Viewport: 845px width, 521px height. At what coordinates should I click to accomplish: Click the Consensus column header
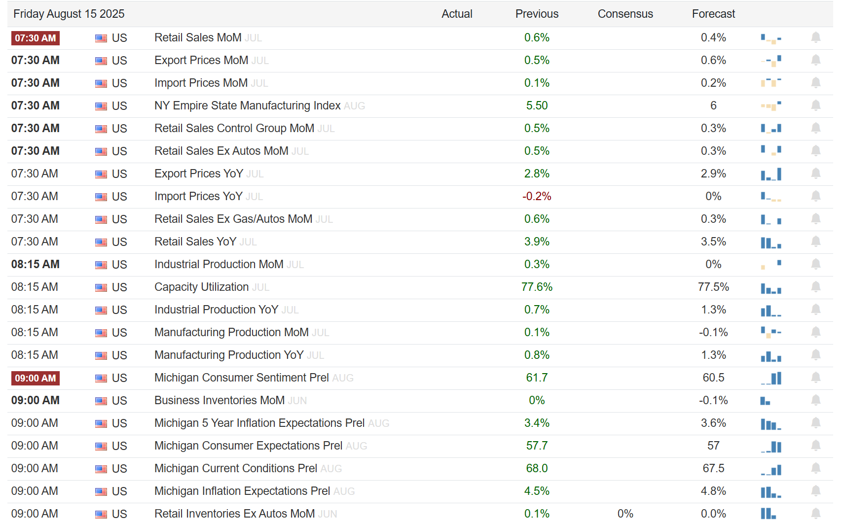tap(625, 14)
